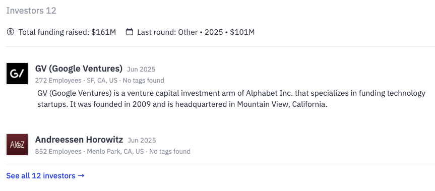Click the Jun 2025 date beside GV
This screenshot has width=435, height=191.
(x=141, y=70)
